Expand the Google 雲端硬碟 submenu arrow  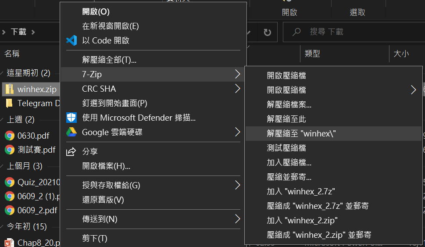[237, 132]
